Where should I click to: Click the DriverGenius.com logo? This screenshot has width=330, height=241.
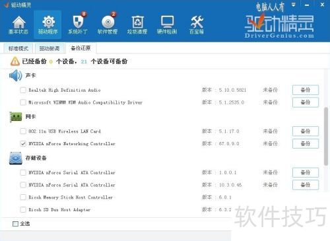coord(279,26)
